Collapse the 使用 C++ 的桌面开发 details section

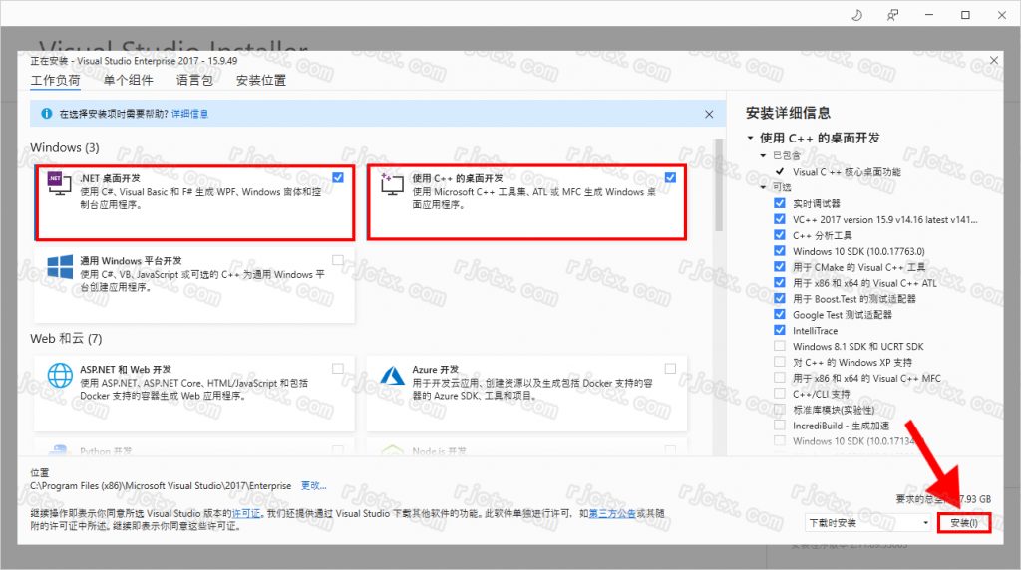tap(750, 138)
